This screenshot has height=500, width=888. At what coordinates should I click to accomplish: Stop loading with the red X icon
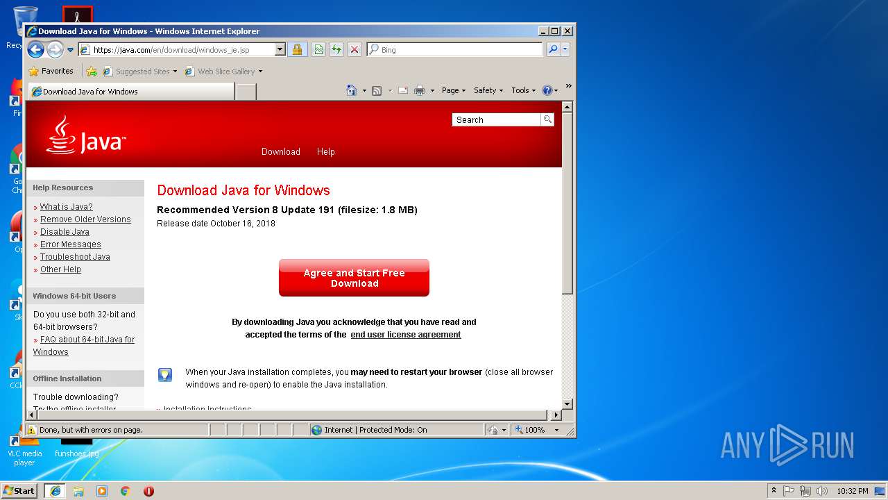355,50
